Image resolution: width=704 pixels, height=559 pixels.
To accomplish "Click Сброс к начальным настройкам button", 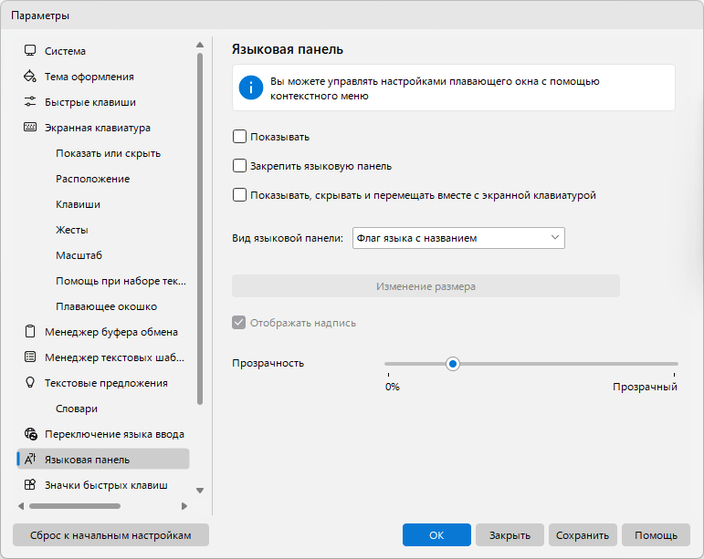I will pos(110,534).
